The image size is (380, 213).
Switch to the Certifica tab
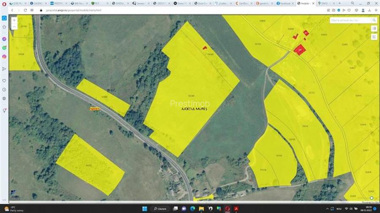(x=244, y=3)
